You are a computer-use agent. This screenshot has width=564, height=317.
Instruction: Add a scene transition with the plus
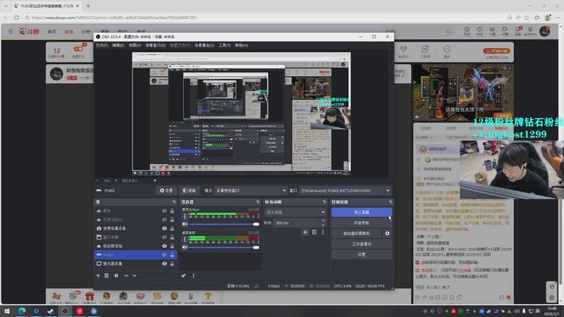pos(305,232)
